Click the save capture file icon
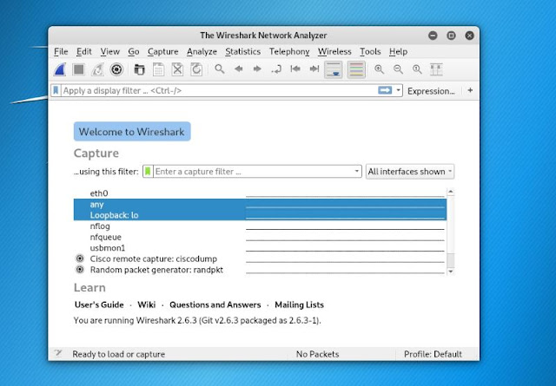This screenshot has width=556, height=386. pyautogui.click(x=158, y=69)
